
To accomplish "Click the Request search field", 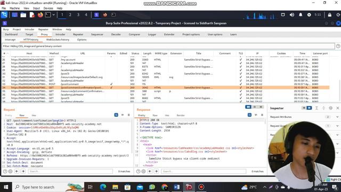I will (x=70, y=172).
